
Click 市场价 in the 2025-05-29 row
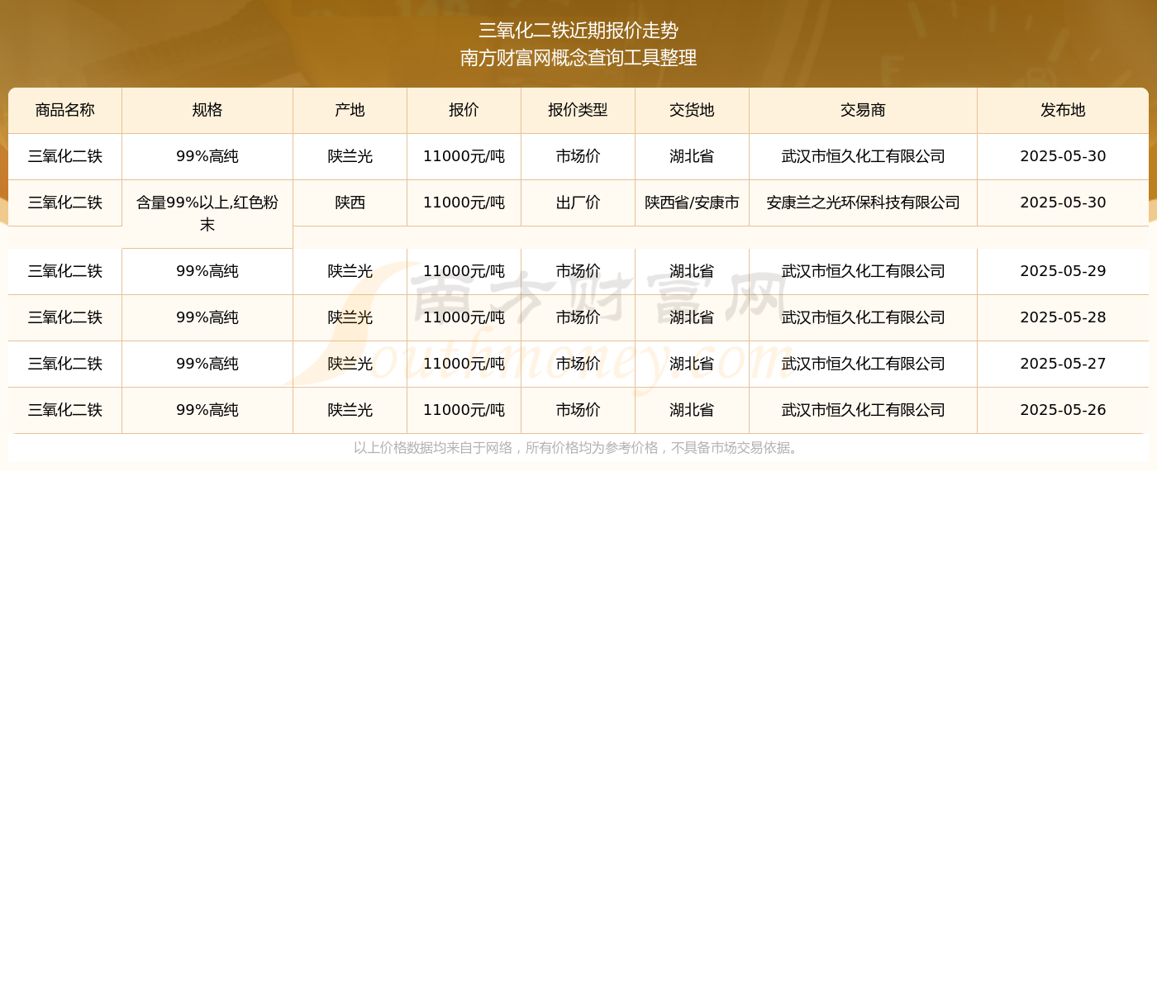pos(578,271)
